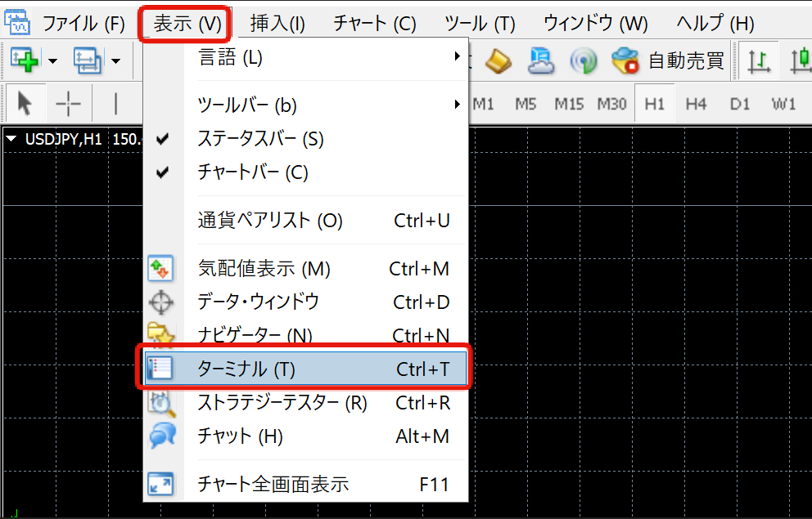Switch to M30 timeframe

(x=611, y=104)
